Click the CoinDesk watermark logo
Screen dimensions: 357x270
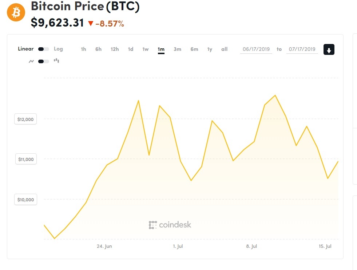pyautogui.click(x=170, y=225)
